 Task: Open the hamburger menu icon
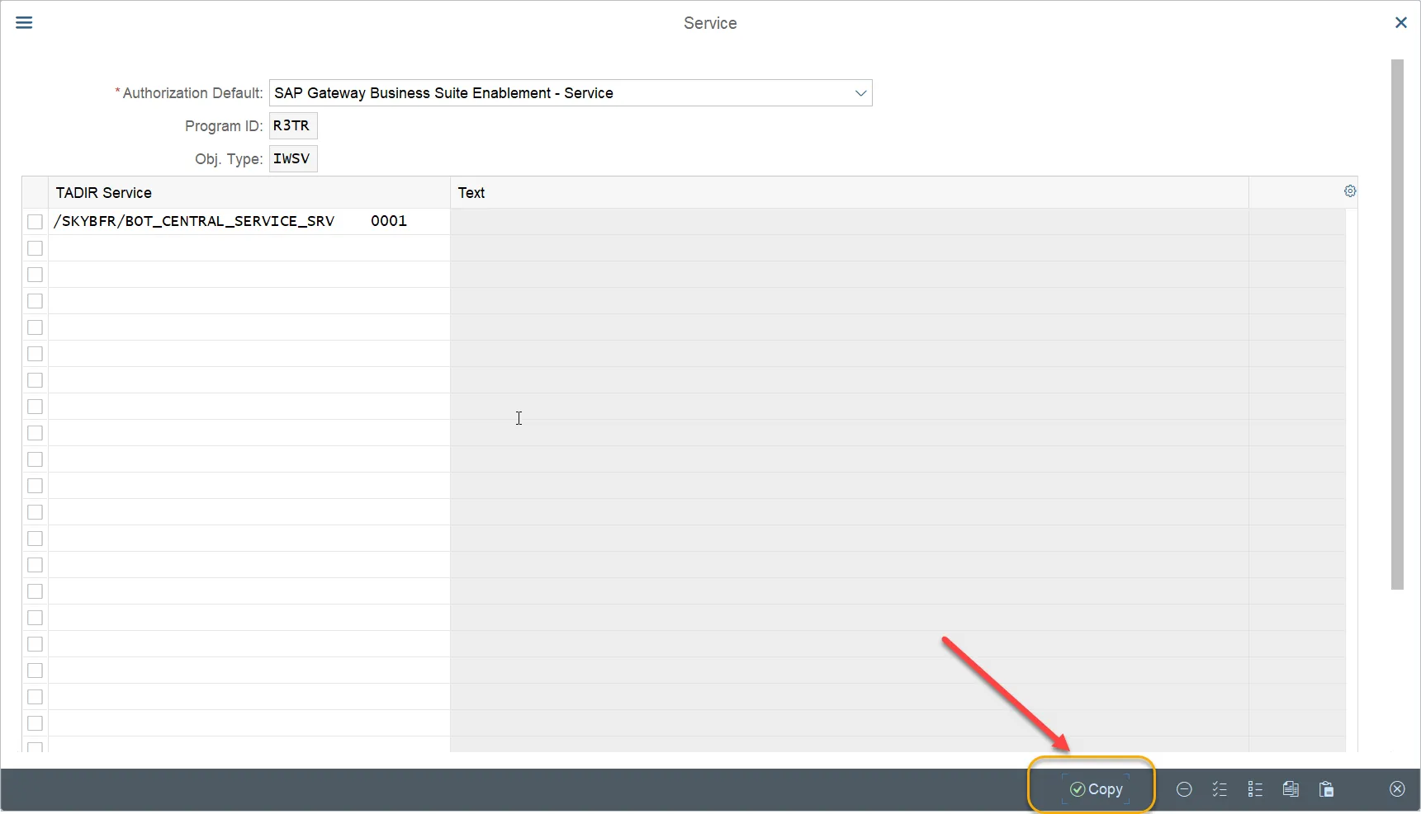click(24, 22)
